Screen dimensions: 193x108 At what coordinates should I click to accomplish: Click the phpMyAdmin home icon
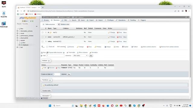23,21
